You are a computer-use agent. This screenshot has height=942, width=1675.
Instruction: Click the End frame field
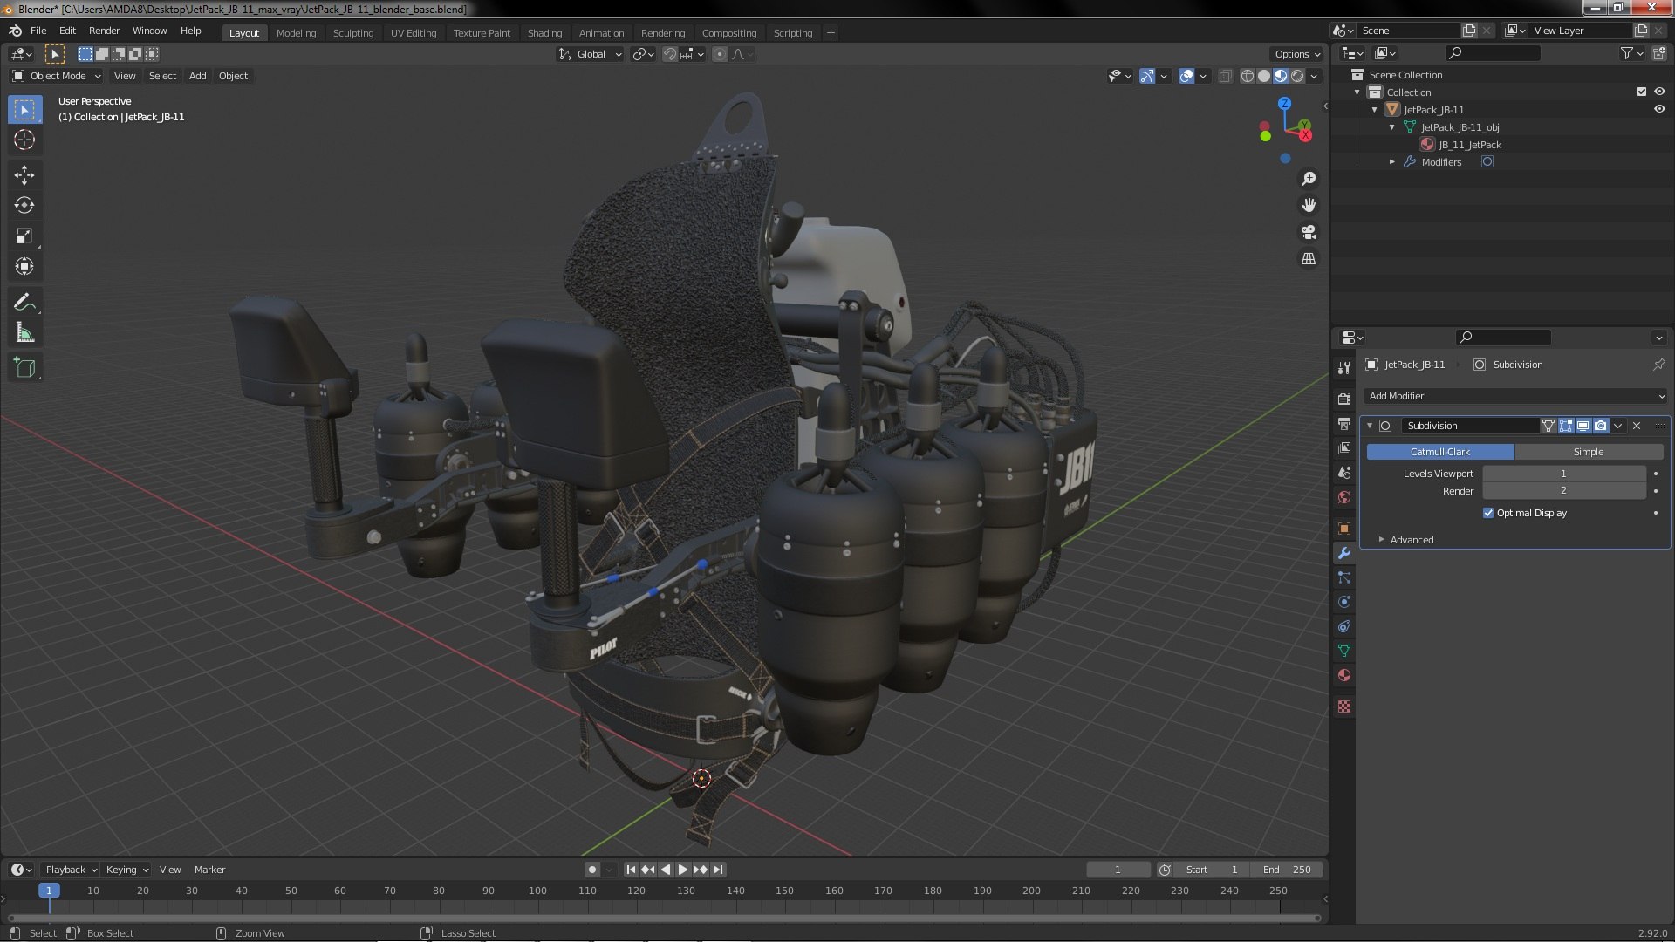click(x=1287, y=870)
